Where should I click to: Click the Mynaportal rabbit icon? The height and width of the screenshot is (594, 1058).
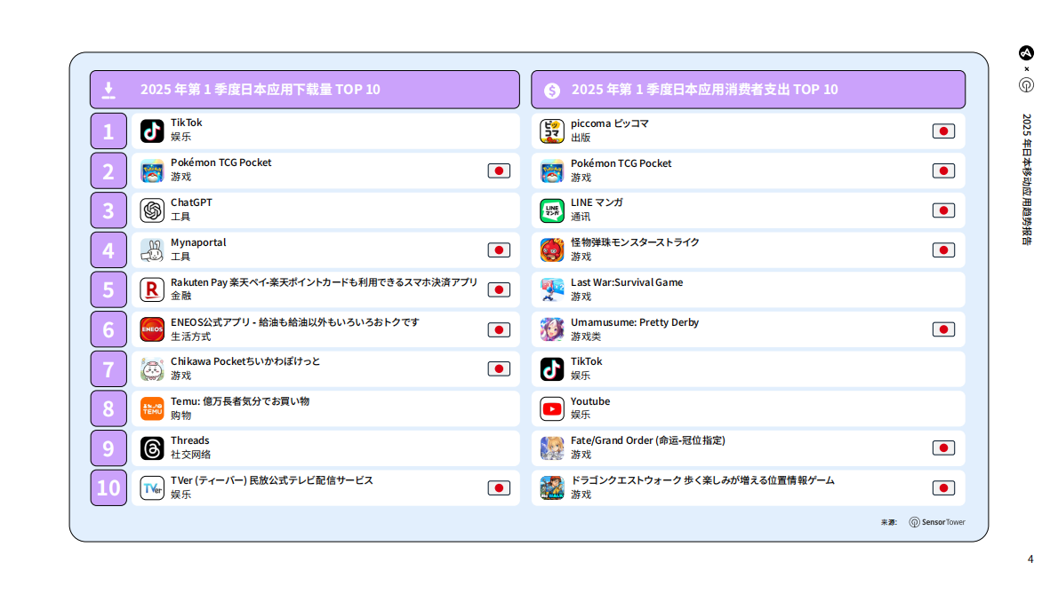[152, 250]
